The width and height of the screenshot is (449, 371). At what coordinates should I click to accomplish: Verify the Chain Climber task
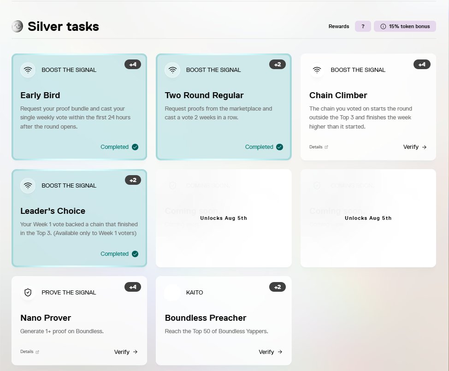(415, 147)
